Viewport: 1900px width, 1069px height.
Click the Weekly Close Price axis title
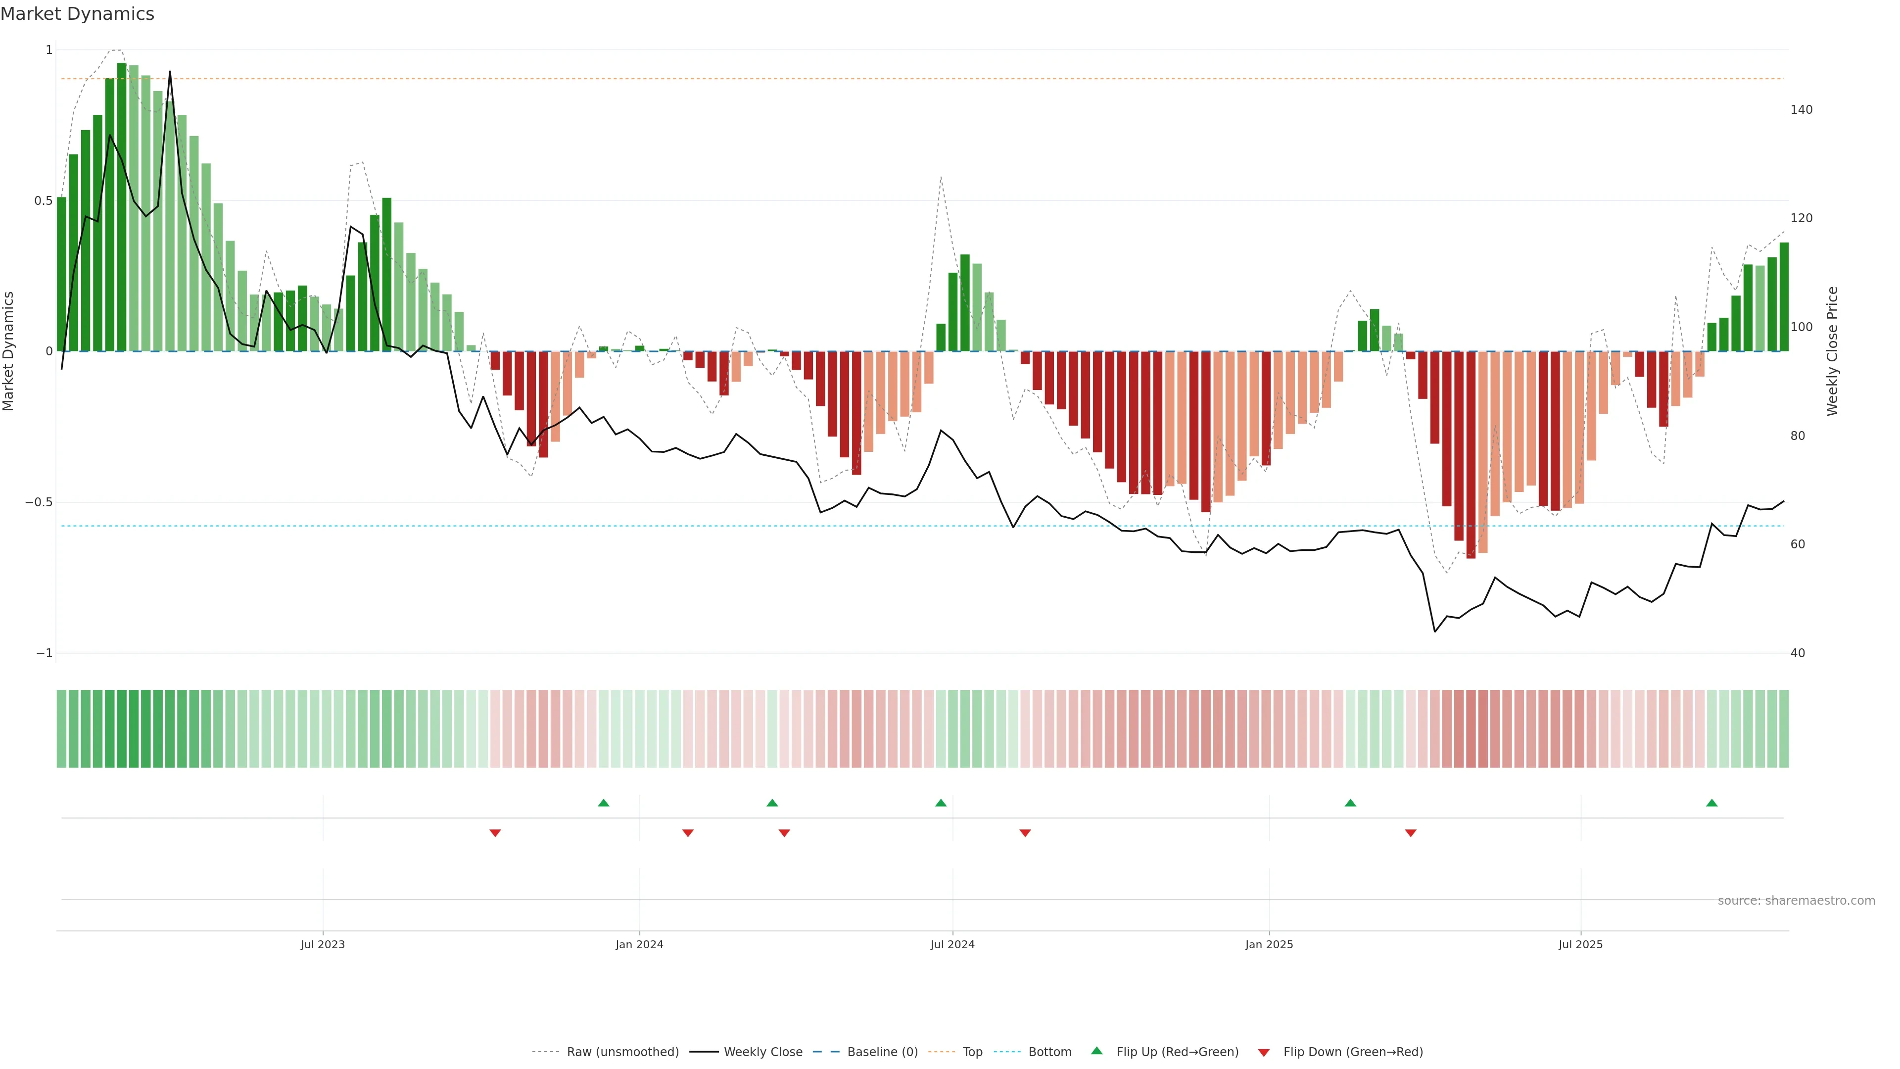tap(1832, 351)
